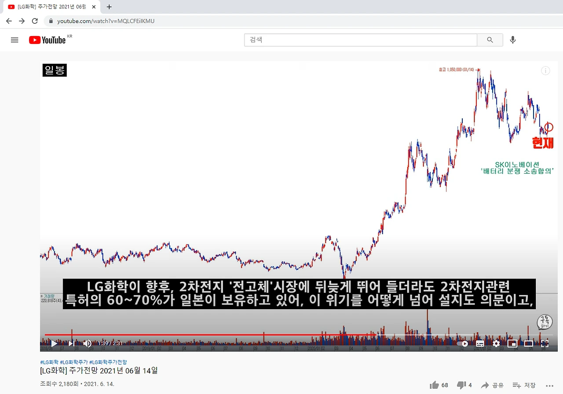563x394 pixels.
Task: Seek on the red video progress bar
Action: (x=264, y=335)
